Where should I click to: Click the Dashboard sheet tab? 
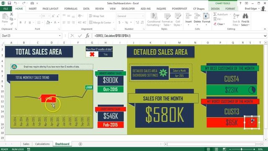pyautogui.click(x=62, y=144)
